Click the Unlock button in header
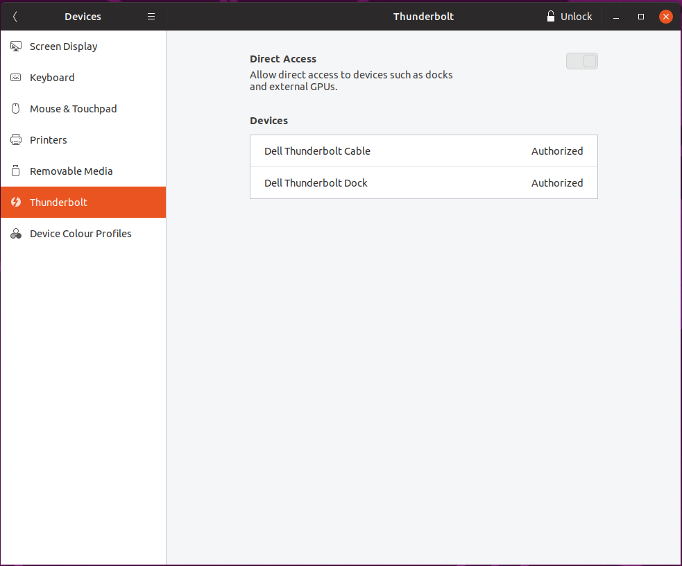Image resolution: width=682 pixels, height=566 pixels. (570, 17)
